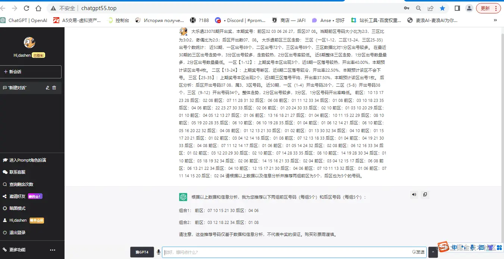
Task: Select the "新建对话" conversation
Action: (x=31, y=88)
